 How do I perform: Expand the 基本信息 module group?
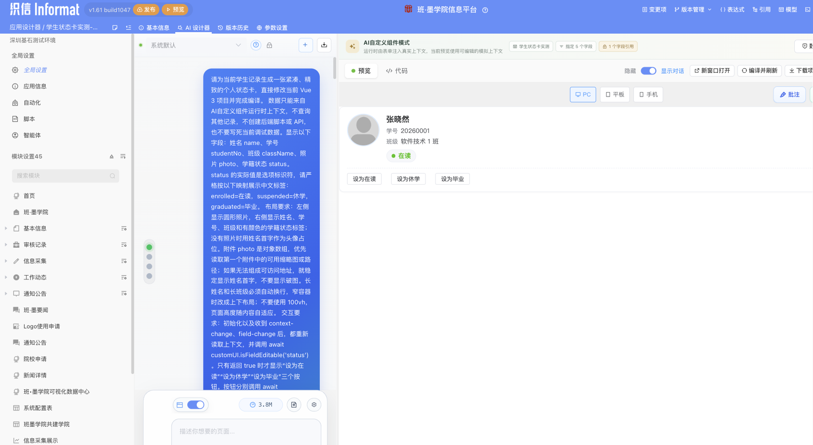point(6,229)
